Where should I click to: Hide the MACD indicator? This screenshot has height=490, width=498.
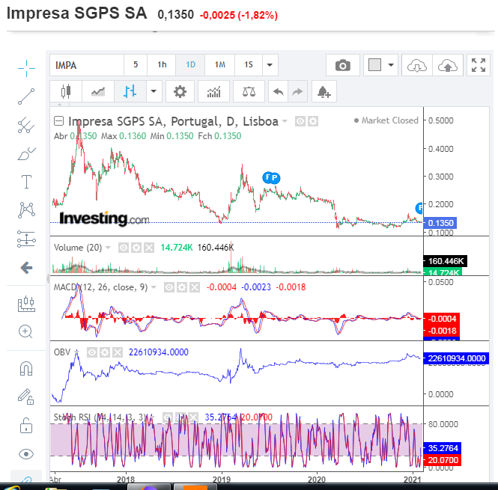pos(169,287)
